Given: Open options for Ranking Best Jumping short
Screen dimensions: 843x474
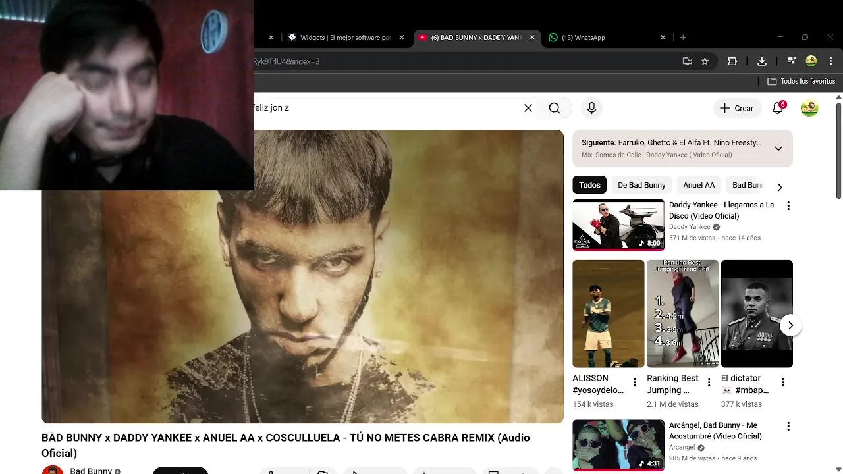Looking at the screenshot, I should 709,382.
